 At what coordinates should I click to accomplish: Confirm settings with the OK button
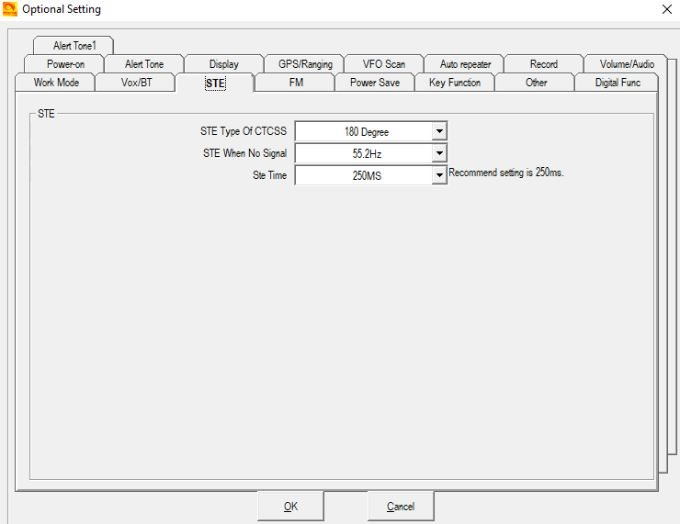point(290,507)
